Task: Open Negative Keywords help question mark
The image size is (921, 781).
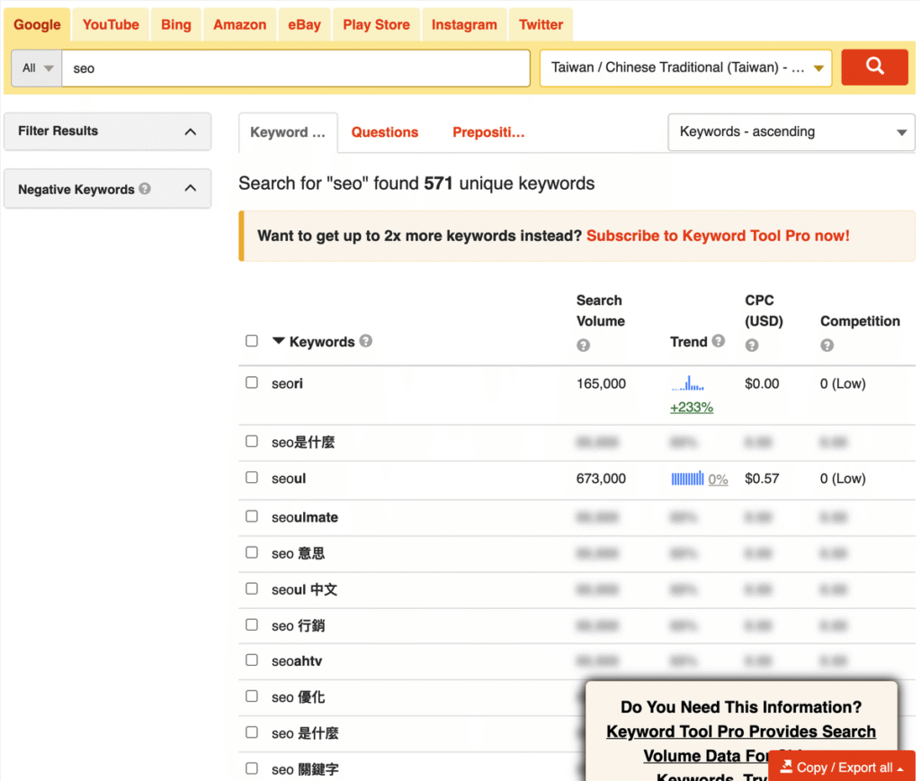Action: [145, 189]
